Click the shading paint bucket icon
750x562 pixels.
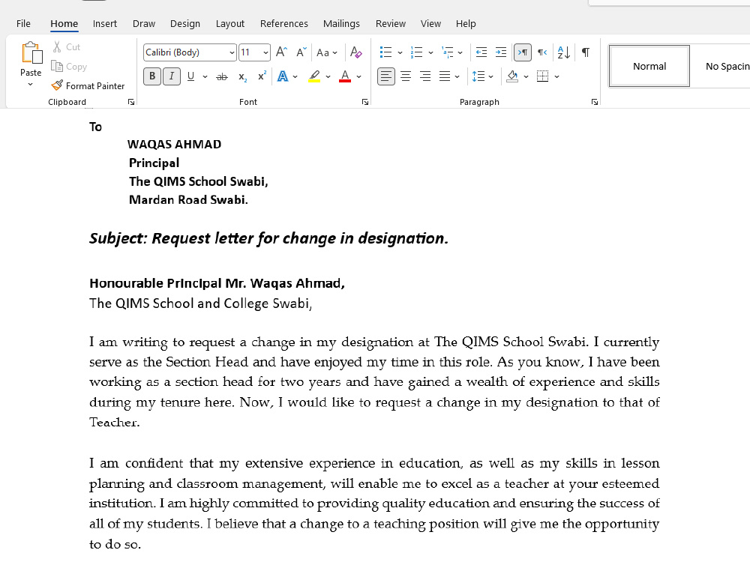click(512, 76)
